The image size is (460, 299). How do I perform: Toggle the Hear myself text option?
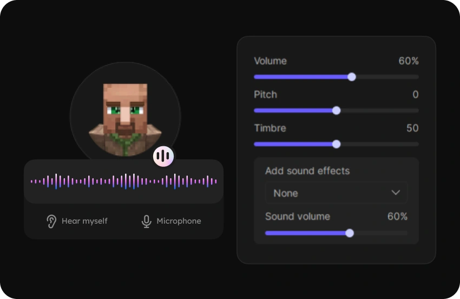click(84, 221)
